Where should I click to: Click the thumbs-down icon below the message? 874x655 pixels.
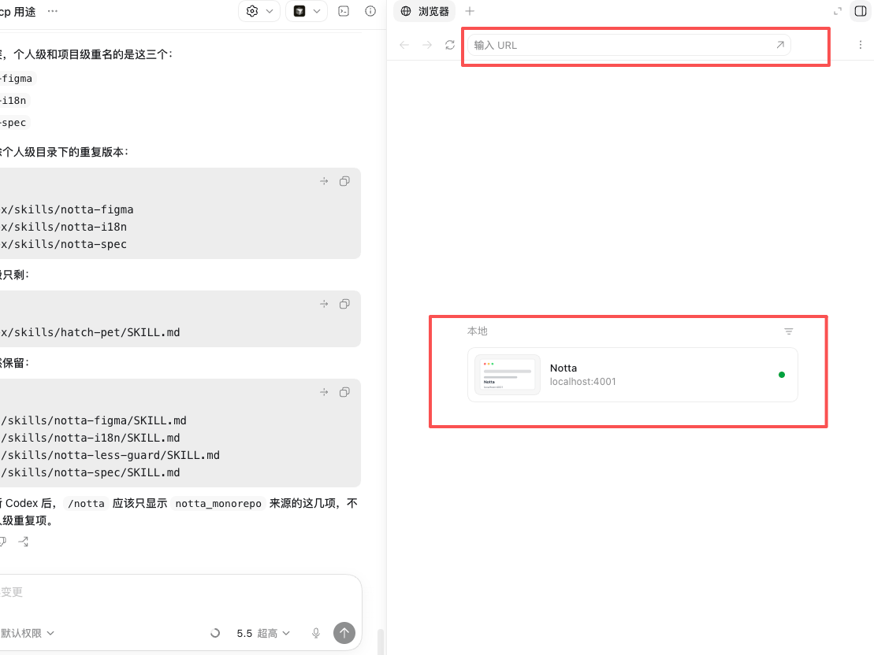[x=3, y=542]
